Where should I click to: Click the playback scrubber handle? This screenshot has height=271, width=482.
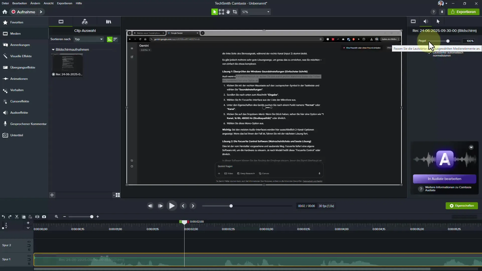[231, 206]
